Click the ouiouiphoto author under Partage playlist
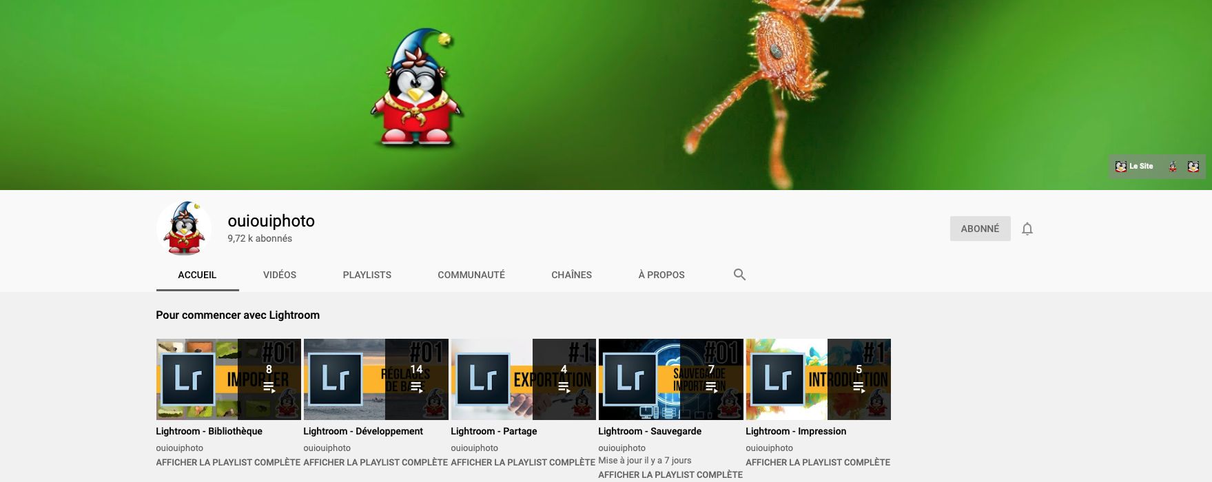This screenshot has height=482, width=1212. (475, 448)
